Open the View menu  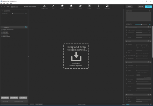(7, 3)
